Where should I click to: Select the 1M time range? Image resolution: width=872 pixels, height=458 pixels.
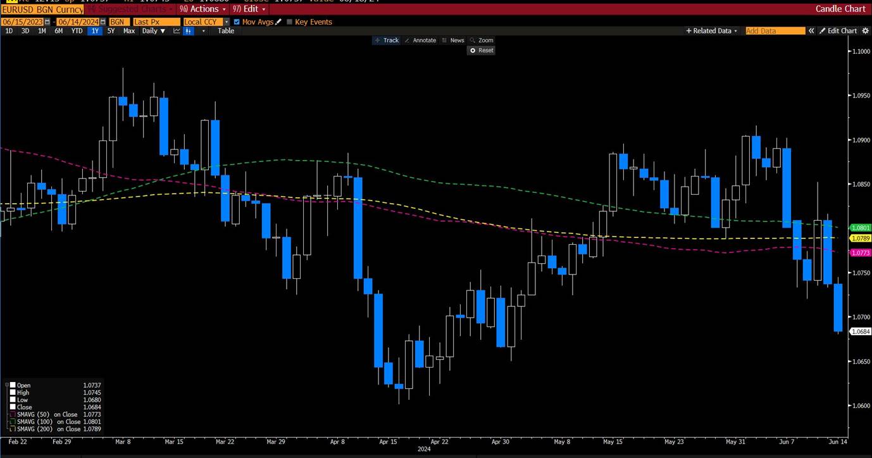(x=42, y=31)
